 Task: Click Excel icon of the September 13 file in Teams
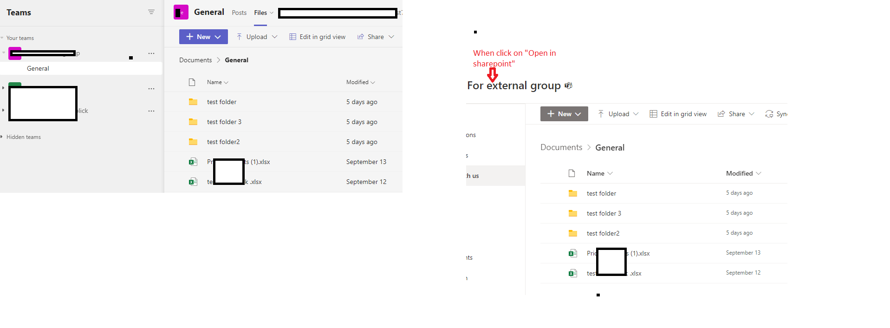point(193,162)
